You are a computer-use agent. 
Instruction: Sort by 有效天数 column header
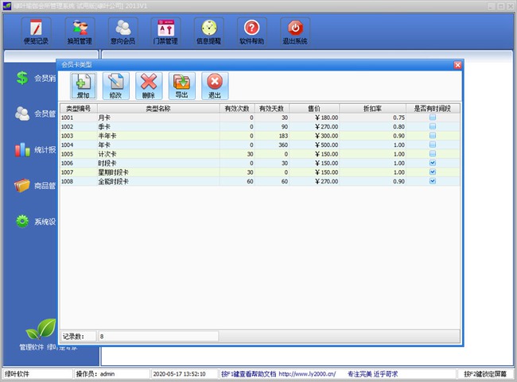pyautogui.click(x=272, y=108)
